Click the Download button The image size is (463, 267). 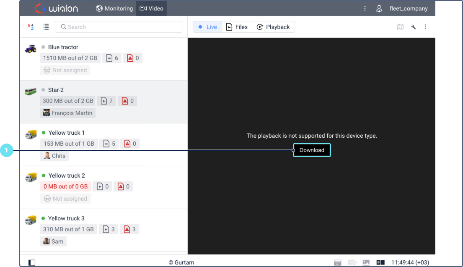pos(312,150)
